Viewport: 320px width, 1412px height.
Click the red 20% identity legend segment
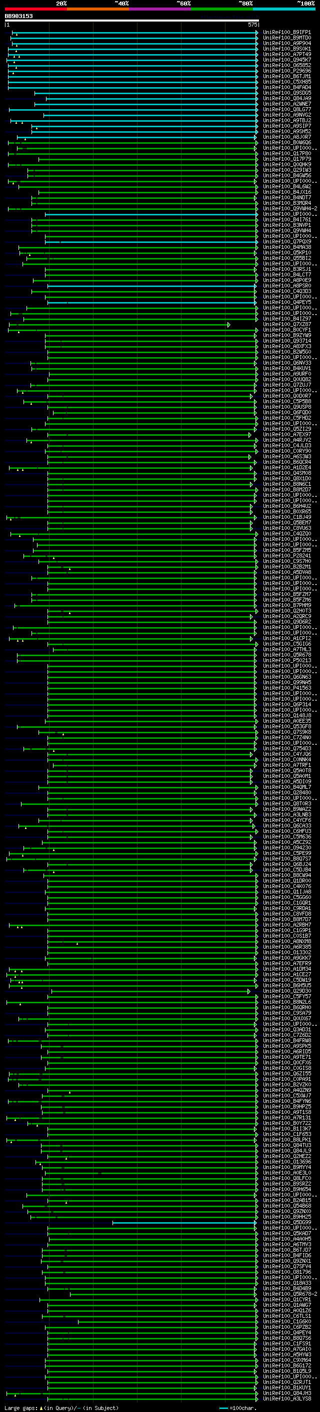click(35, 10)
